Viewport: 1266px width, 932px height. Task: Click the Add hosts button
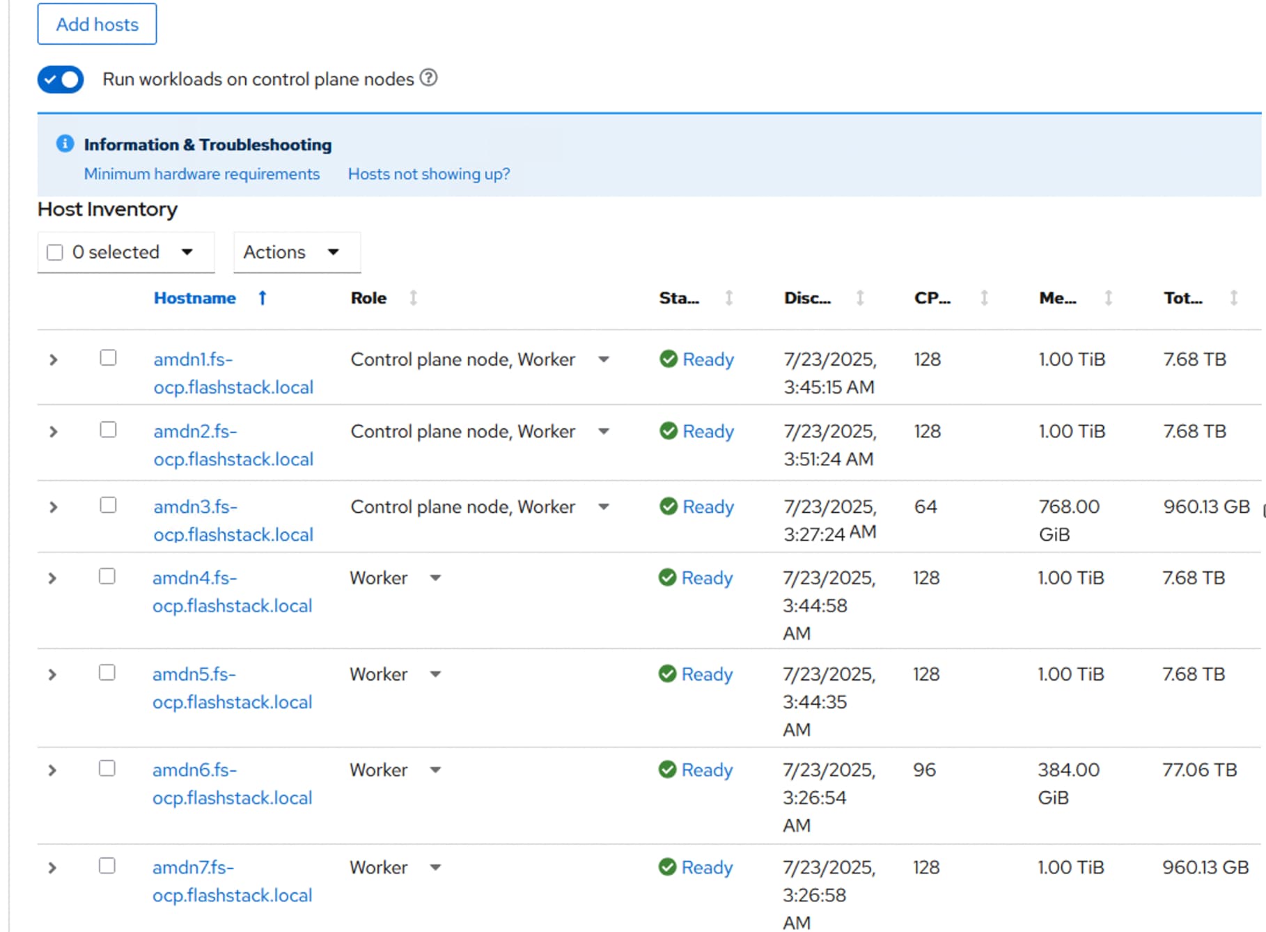[x=97, y=24]
